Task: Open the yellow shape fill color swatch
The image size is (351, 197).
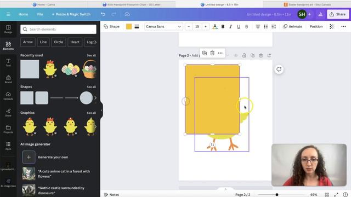Action: point(129,27)
